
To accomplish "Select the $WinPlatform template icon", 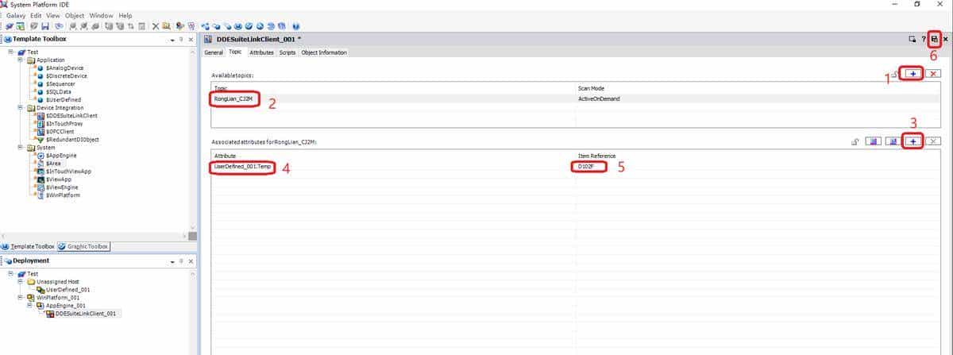I will click(x=41, y=195).
